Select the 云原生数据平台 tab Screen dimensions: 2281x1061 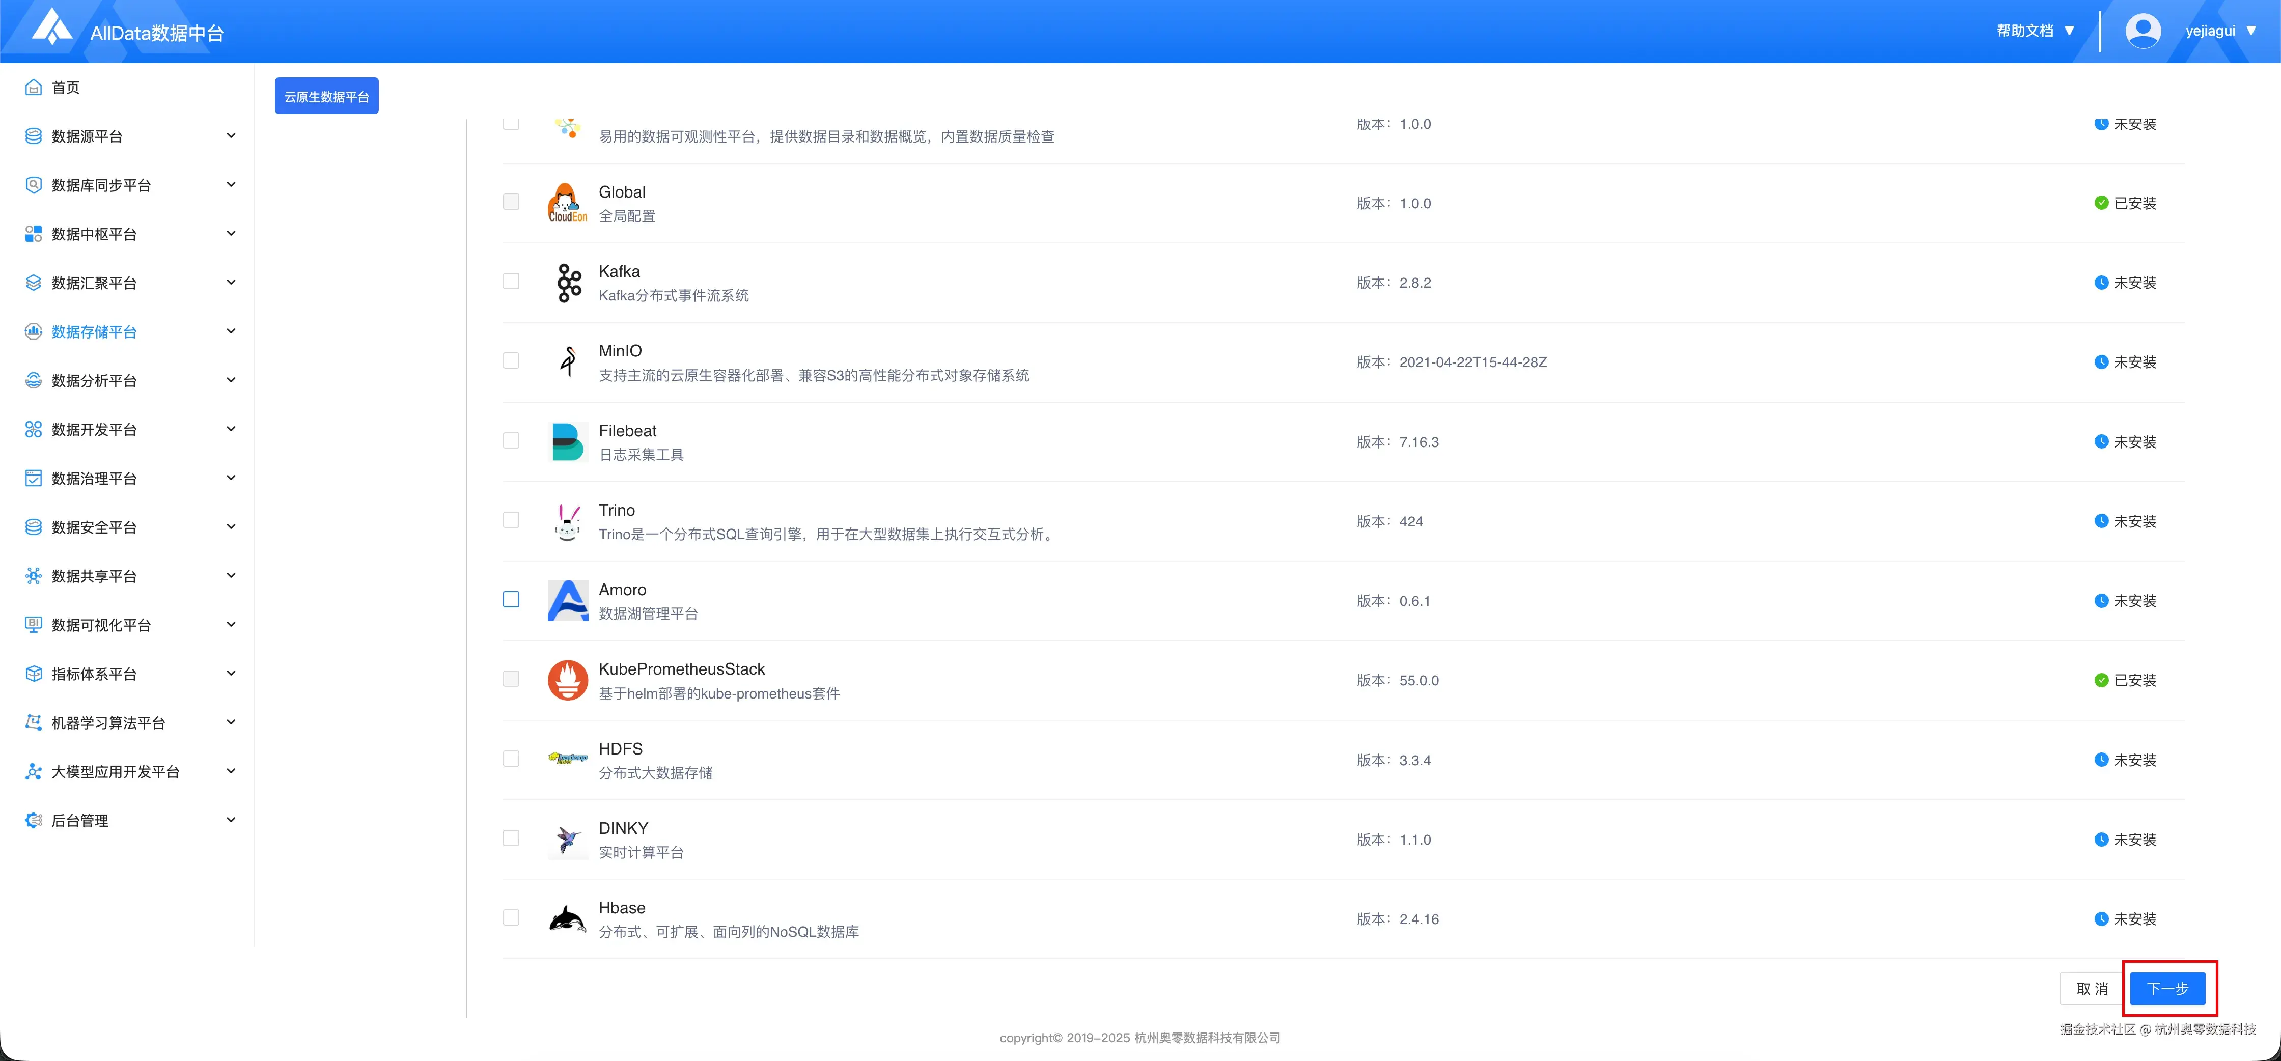[326, 97]
